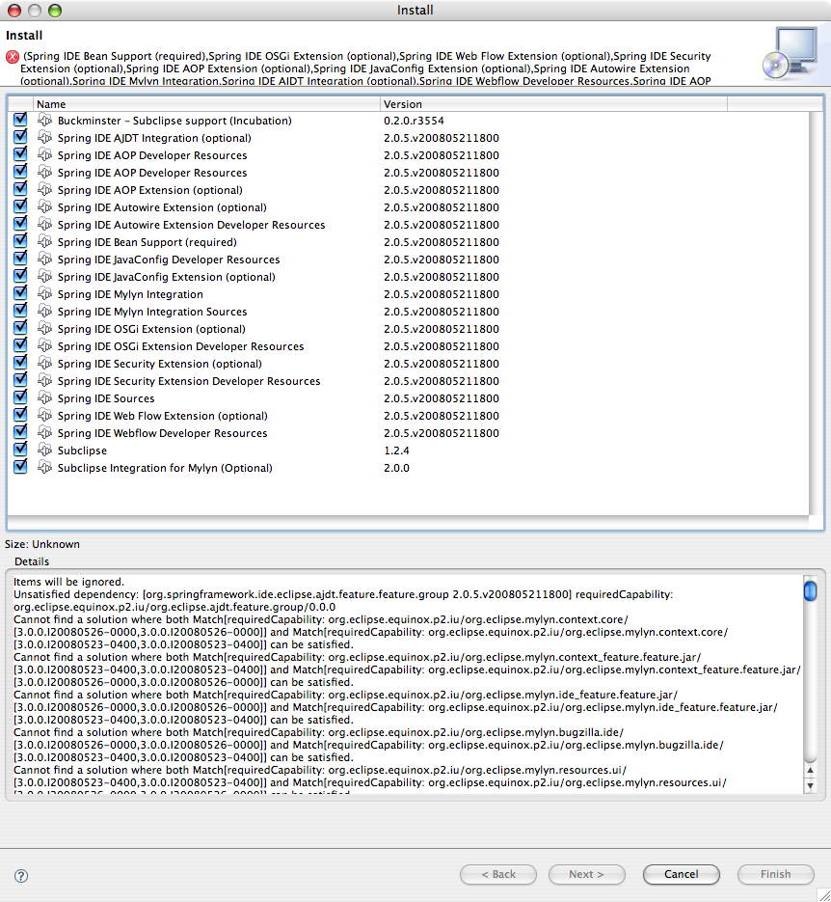Viewport: 831px width, 902px height.
Task: Click feature icon beside Spring IDE Security Extension (optional)
Action: click(x=44, y=363)
